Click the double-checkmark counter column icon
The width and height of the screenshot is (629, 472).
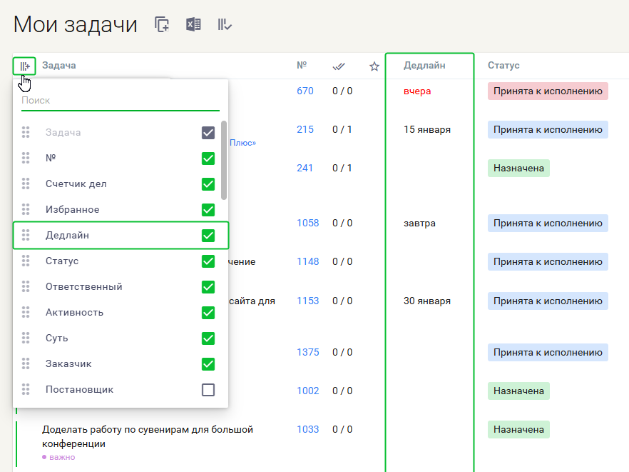tap(339, 66)
